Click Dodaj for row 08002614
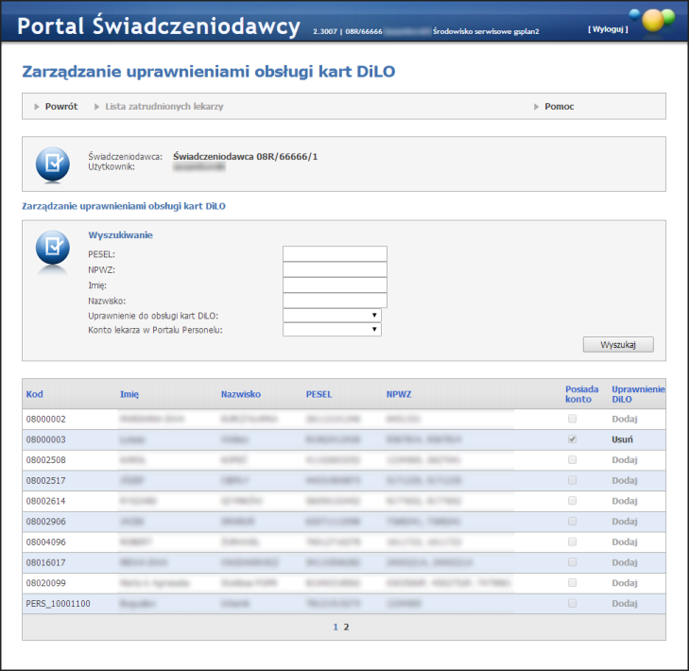The width and height of the screenshot is (689, 671). pos(625,501)
